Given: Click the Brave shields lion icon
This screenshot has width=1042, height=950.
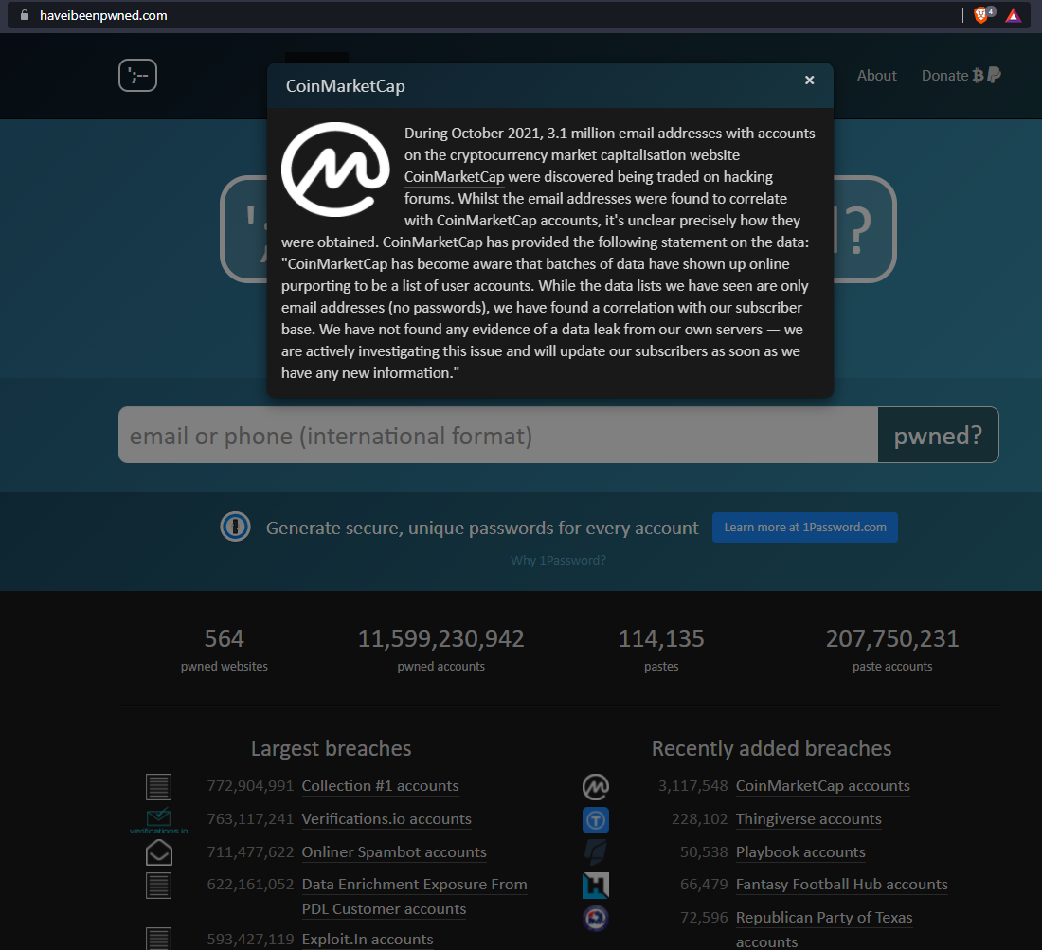Looking at the screenshot, I should pyautogui.click(x=980, y=14).
